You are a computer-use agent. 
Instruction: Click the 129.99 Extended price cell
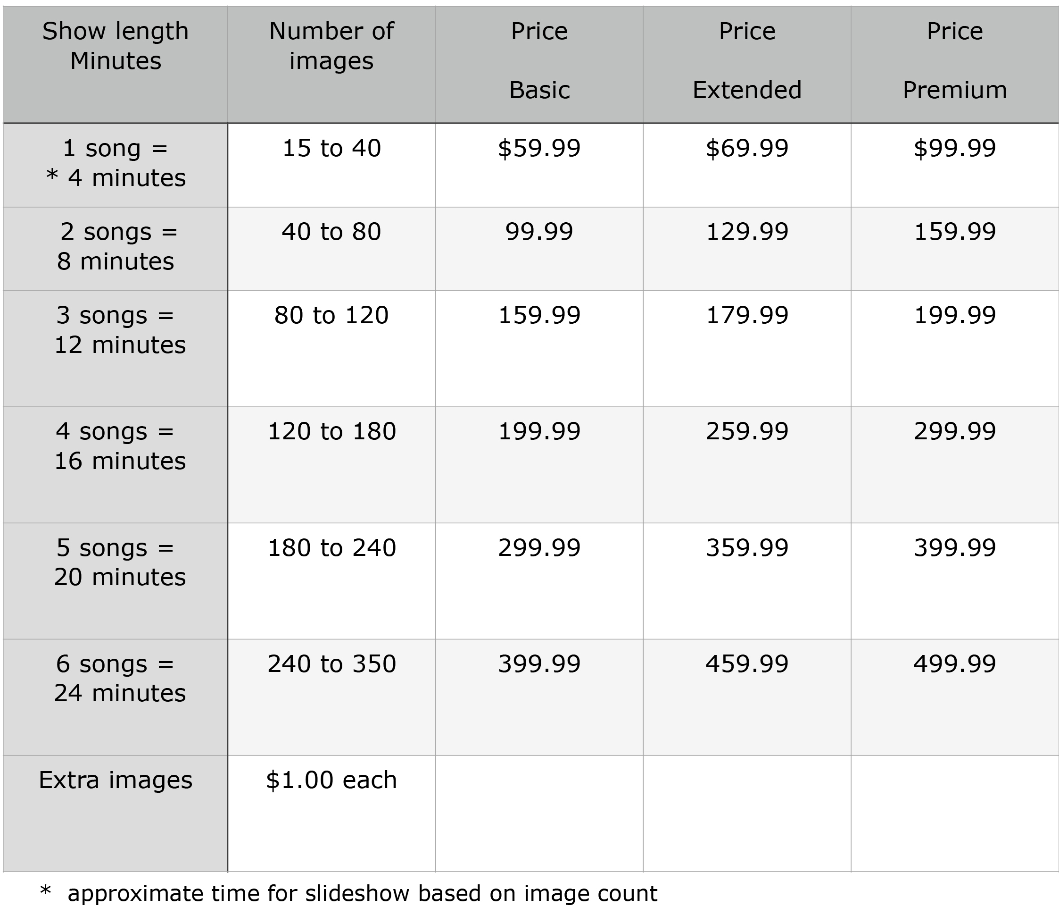(747, 232)
